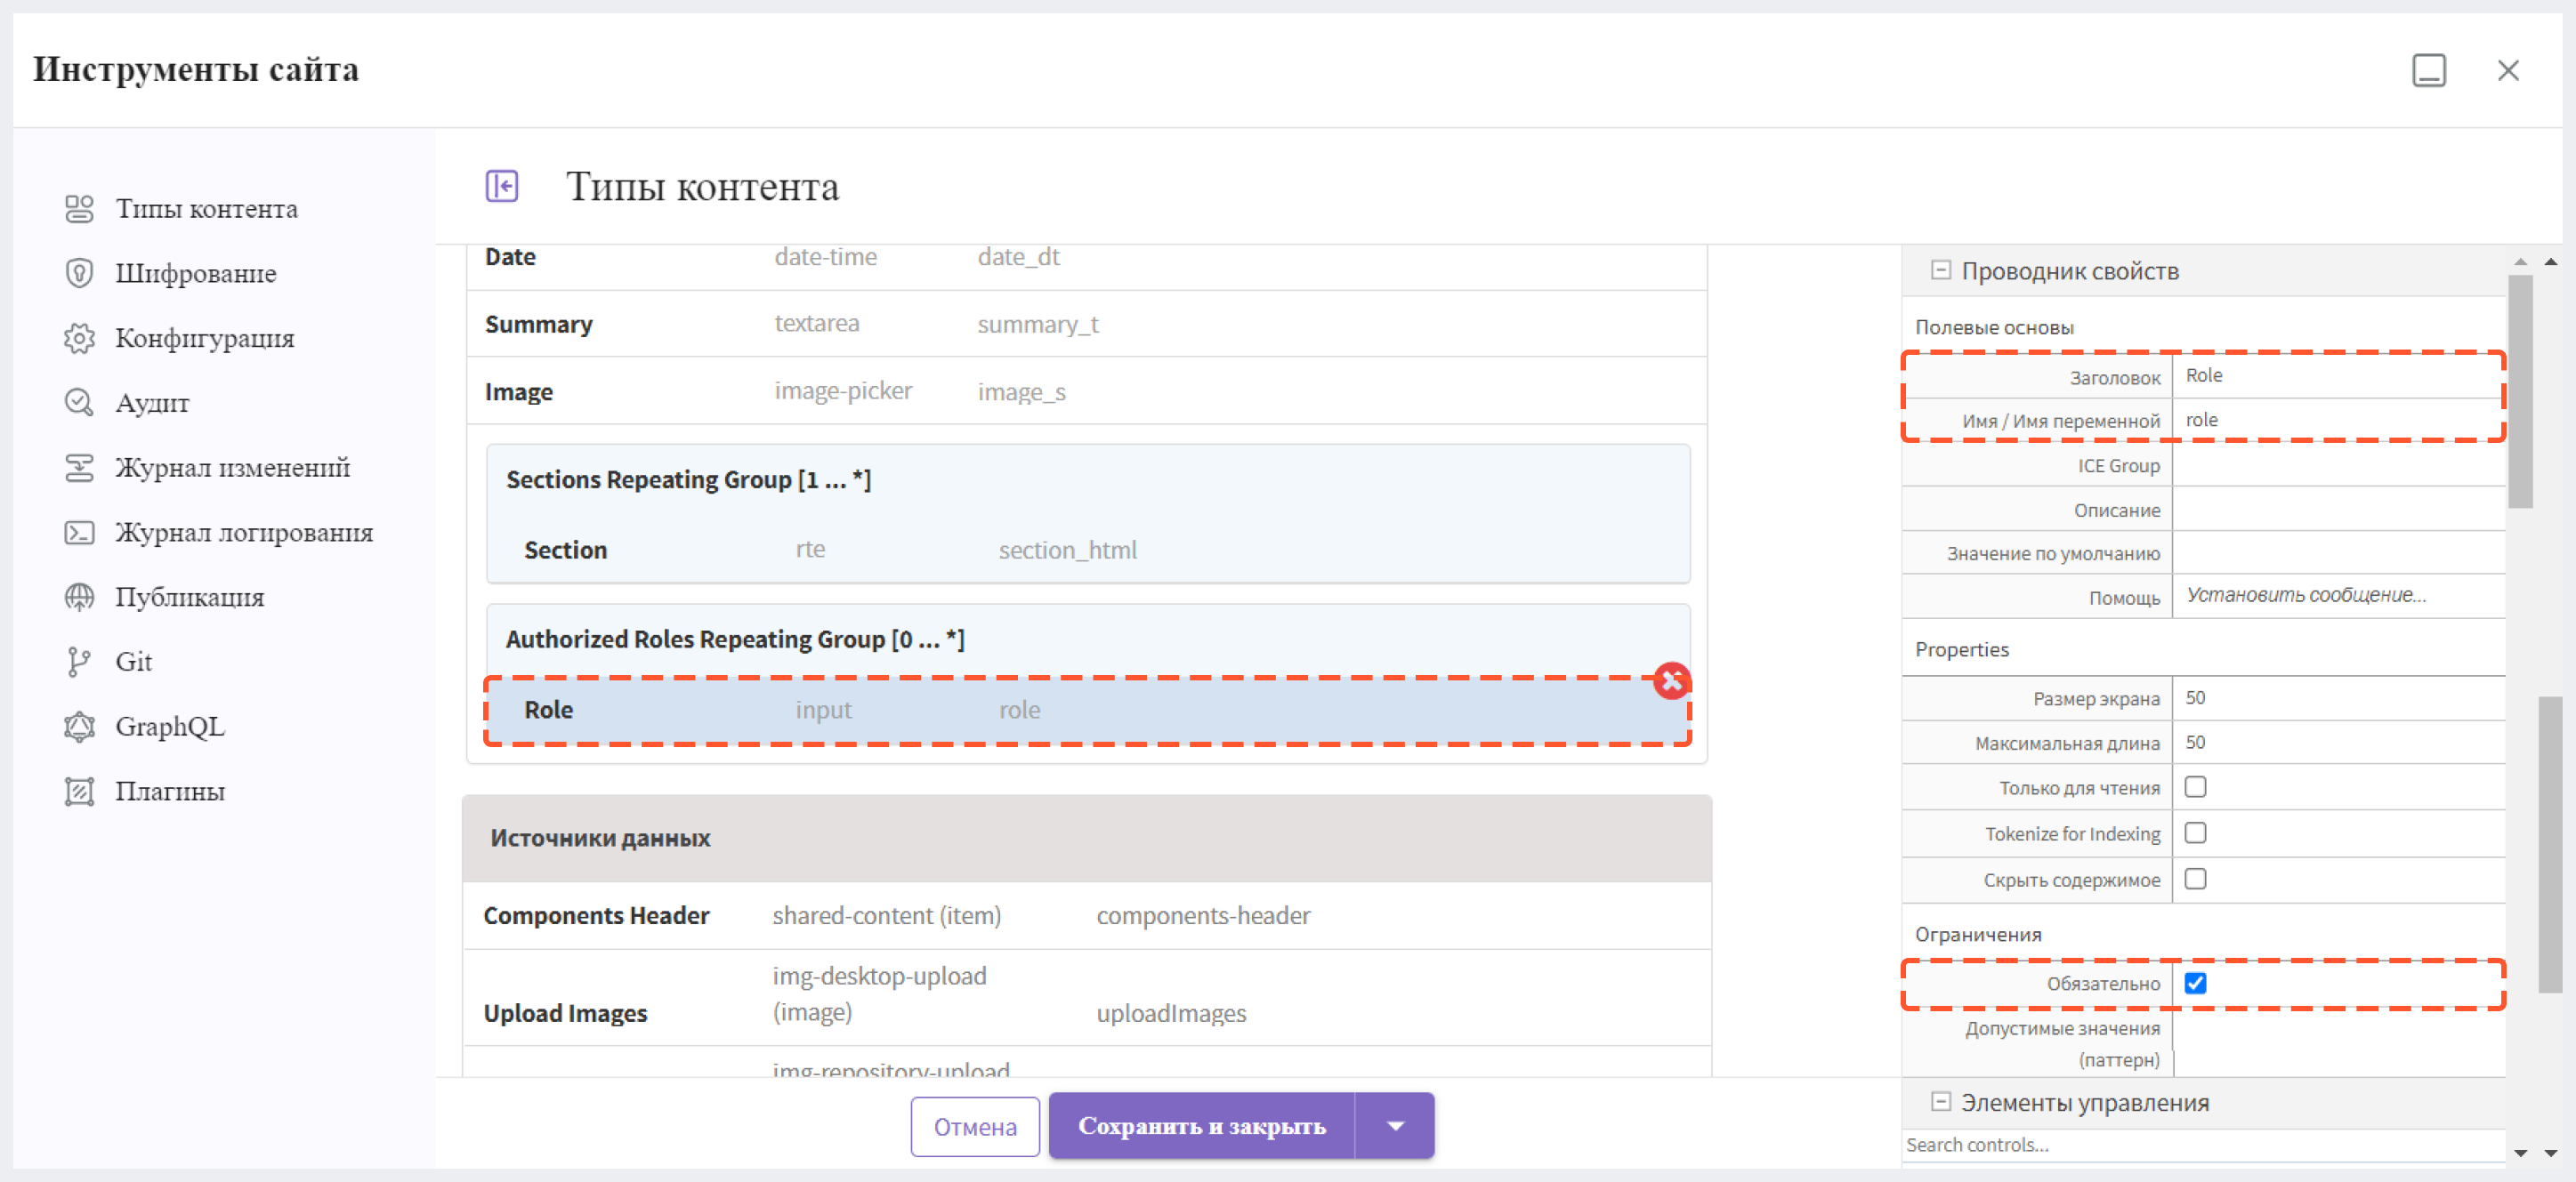Close the Инструменты сайта dialog
Screen dimensions: 2576x1182
[x=2508, y=70]
